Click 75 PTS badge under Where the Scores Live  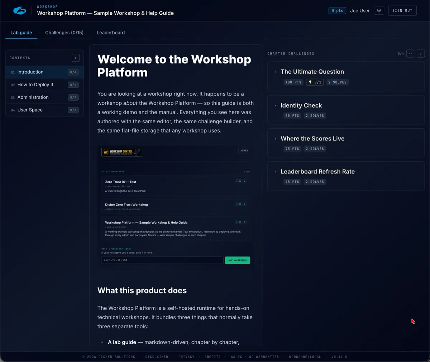(x=292, y=149)
